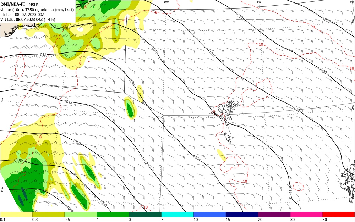Viewport: 355px width, 222px height.
Task: Choose the purple 20–30 legend swatch
Action: point(274,215)
